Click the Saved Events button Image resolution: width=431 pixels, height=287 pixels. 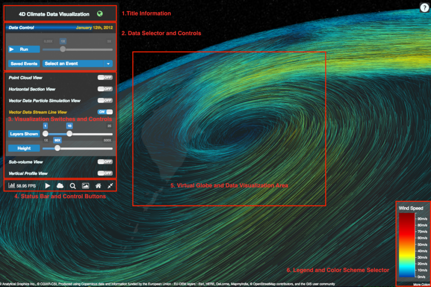click(24, 64)
